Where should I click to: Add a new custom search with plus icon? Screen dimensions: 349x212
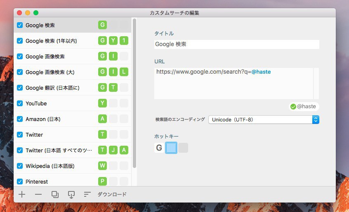point(22,194)
